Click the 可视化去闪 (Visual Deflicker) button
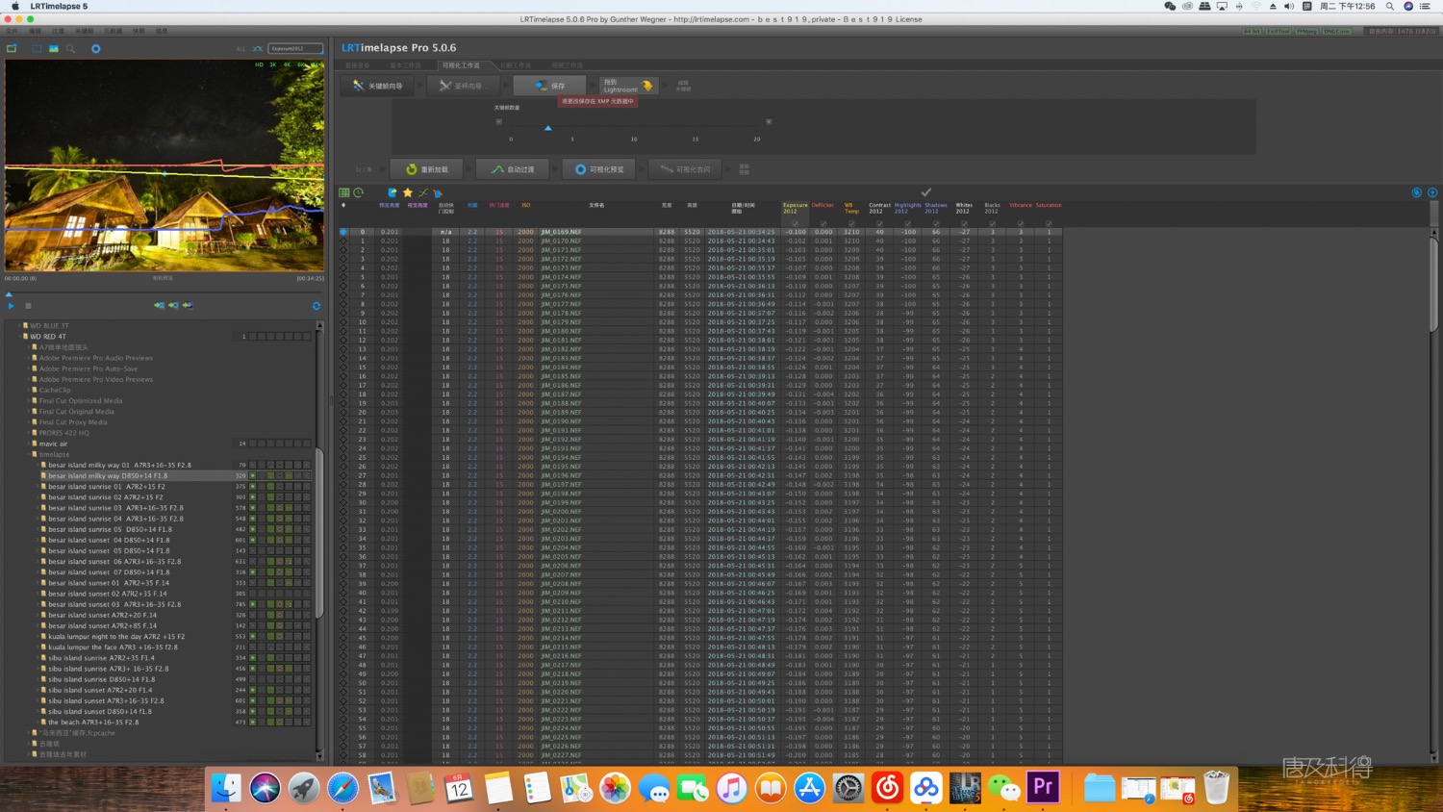1443x812 pixels. [685, 169]
